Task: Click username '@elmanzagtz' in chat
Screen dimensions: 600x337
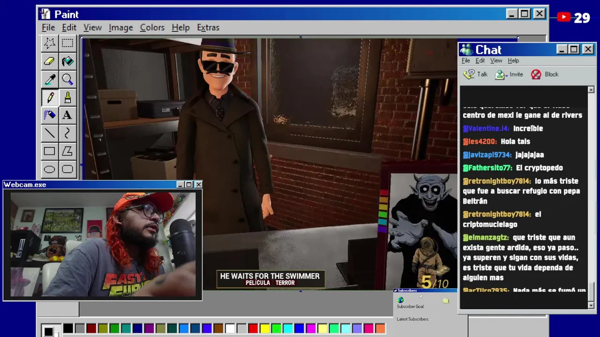Action: [486, 237]
